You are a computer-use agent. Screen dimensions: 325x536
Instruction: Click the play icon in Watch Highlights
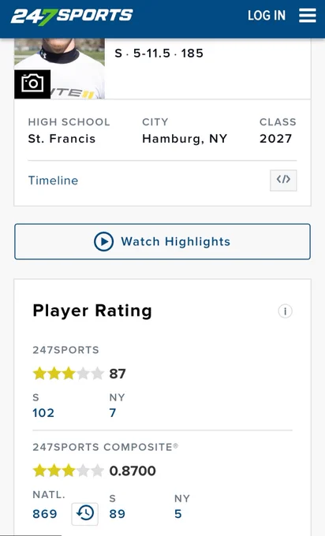103,242
